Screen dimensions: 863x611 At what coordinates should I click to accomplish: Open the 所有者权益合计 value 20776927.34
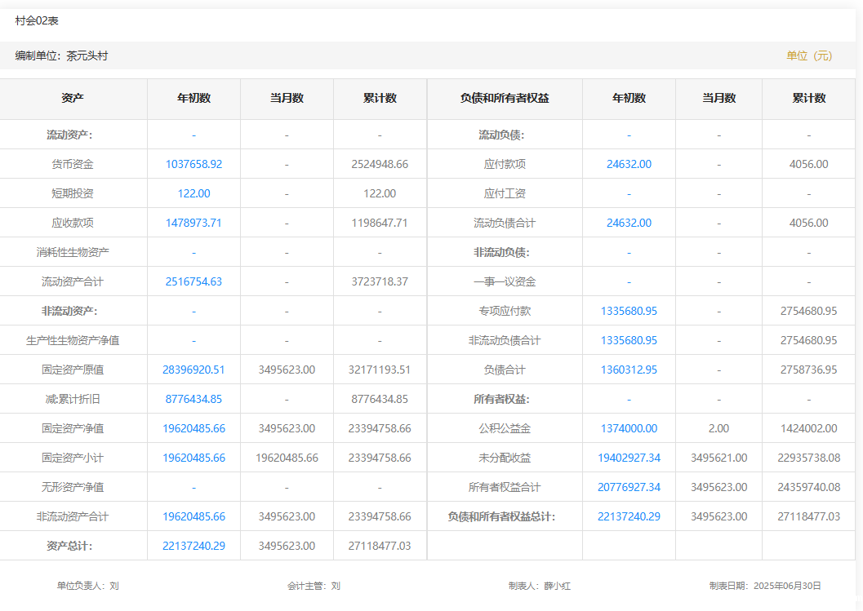tap(629, 487)
